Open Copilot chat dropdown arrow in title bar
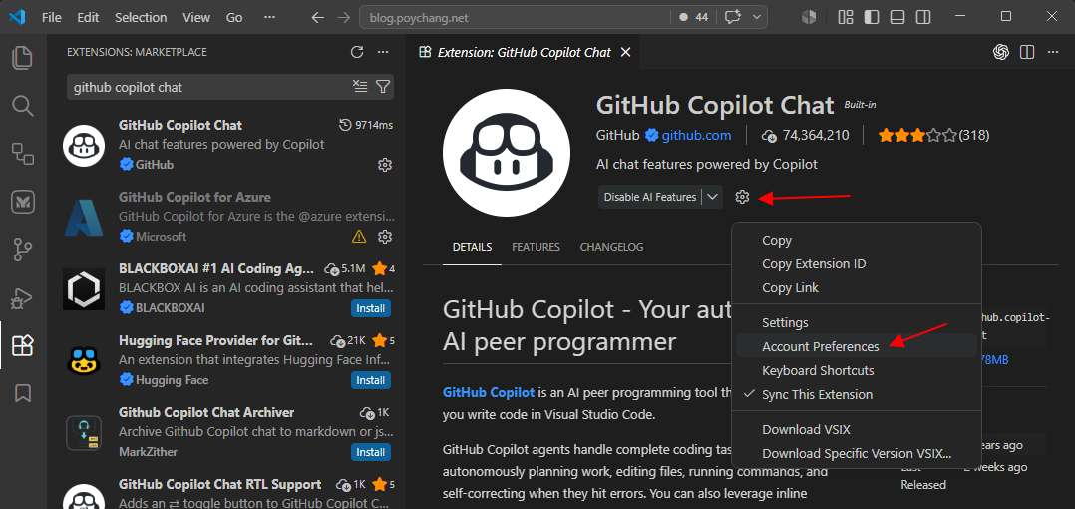 pyautogui.click(x=757, y=17)
